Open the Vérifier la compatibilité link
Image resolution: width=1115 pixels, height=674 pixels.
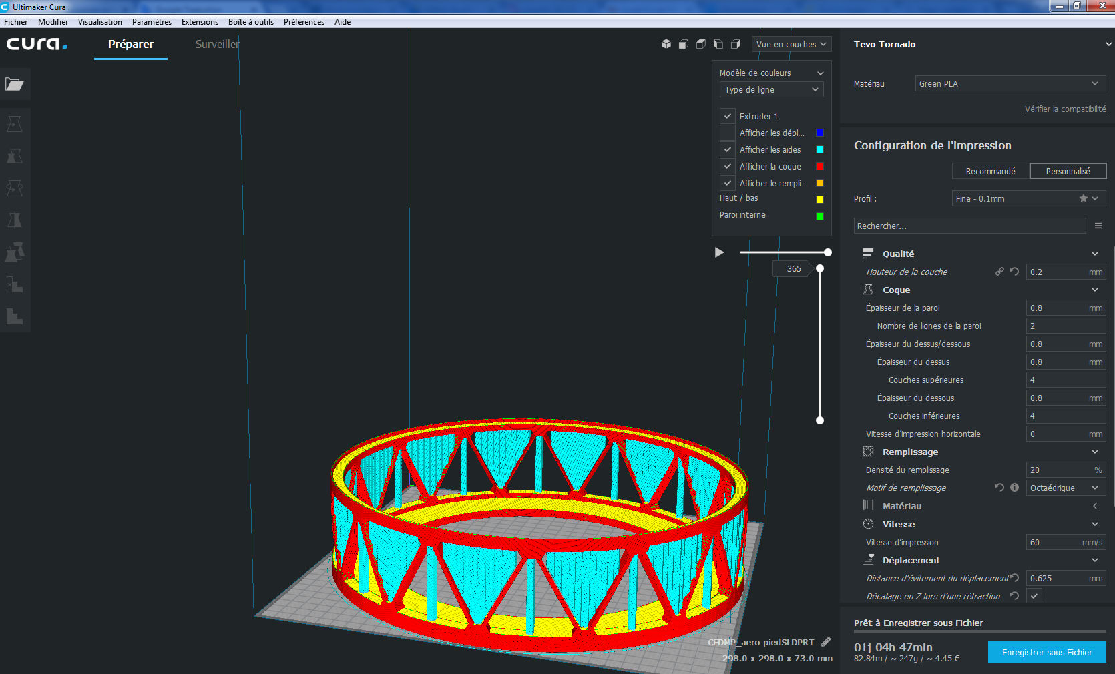(x=1065, y=109)
